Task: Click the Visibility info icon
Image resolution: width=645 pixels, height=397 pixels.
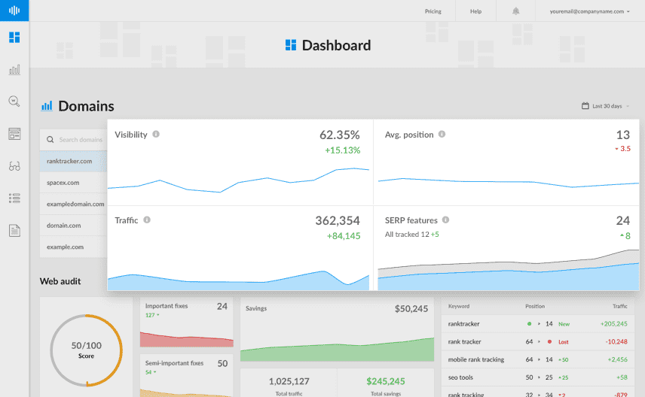Action: [x=156, y=135]
